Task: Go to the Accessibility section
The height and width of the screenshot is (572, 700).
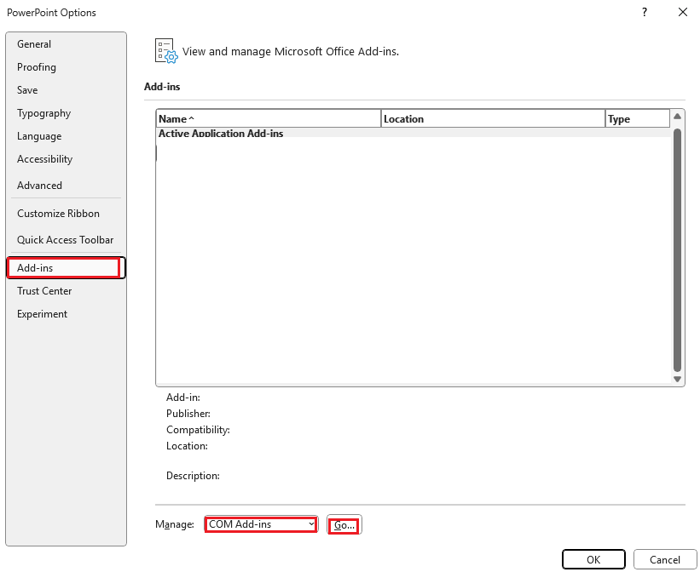Action: (x=44, y=159)
